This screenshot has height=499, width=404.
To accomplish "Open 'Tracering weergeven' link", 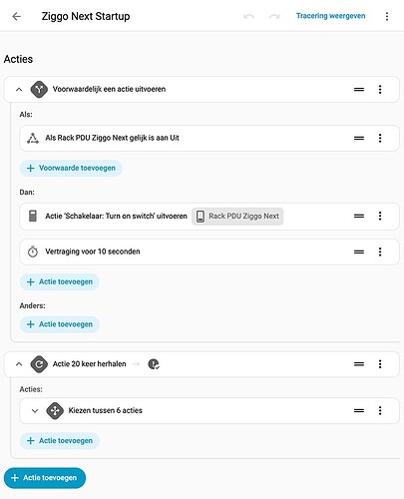I will tap(330, 16).
